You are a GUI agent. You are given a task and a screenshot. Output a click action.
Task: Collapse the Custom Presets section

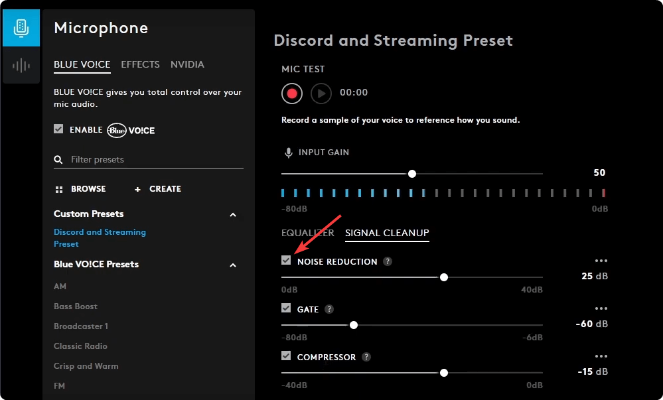(232, 215)
